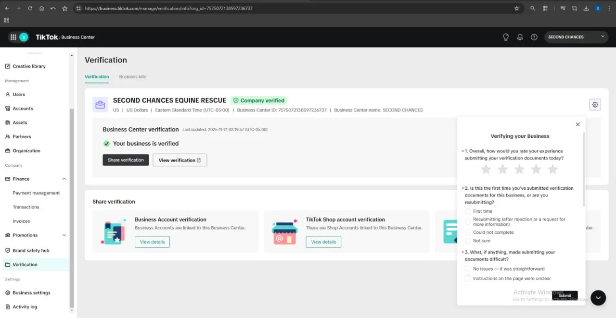Click the TikTok Business Center logo
This screenshot has width=616, height=318.
coord(65,37)
